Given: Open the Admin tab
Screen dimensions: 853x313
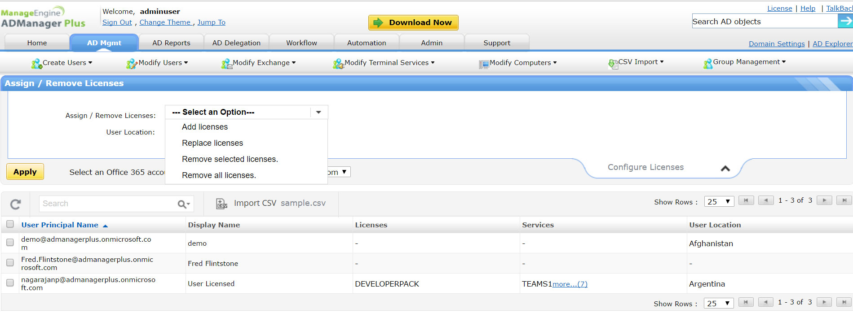Looking at the screenshot, I should (x=432, y=43).
